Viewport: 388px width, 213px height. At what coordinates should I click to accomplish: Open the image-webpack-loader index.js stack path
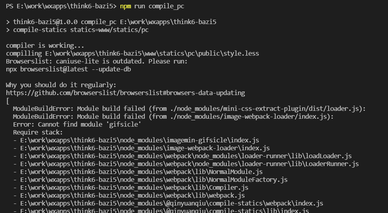point(145,148)
